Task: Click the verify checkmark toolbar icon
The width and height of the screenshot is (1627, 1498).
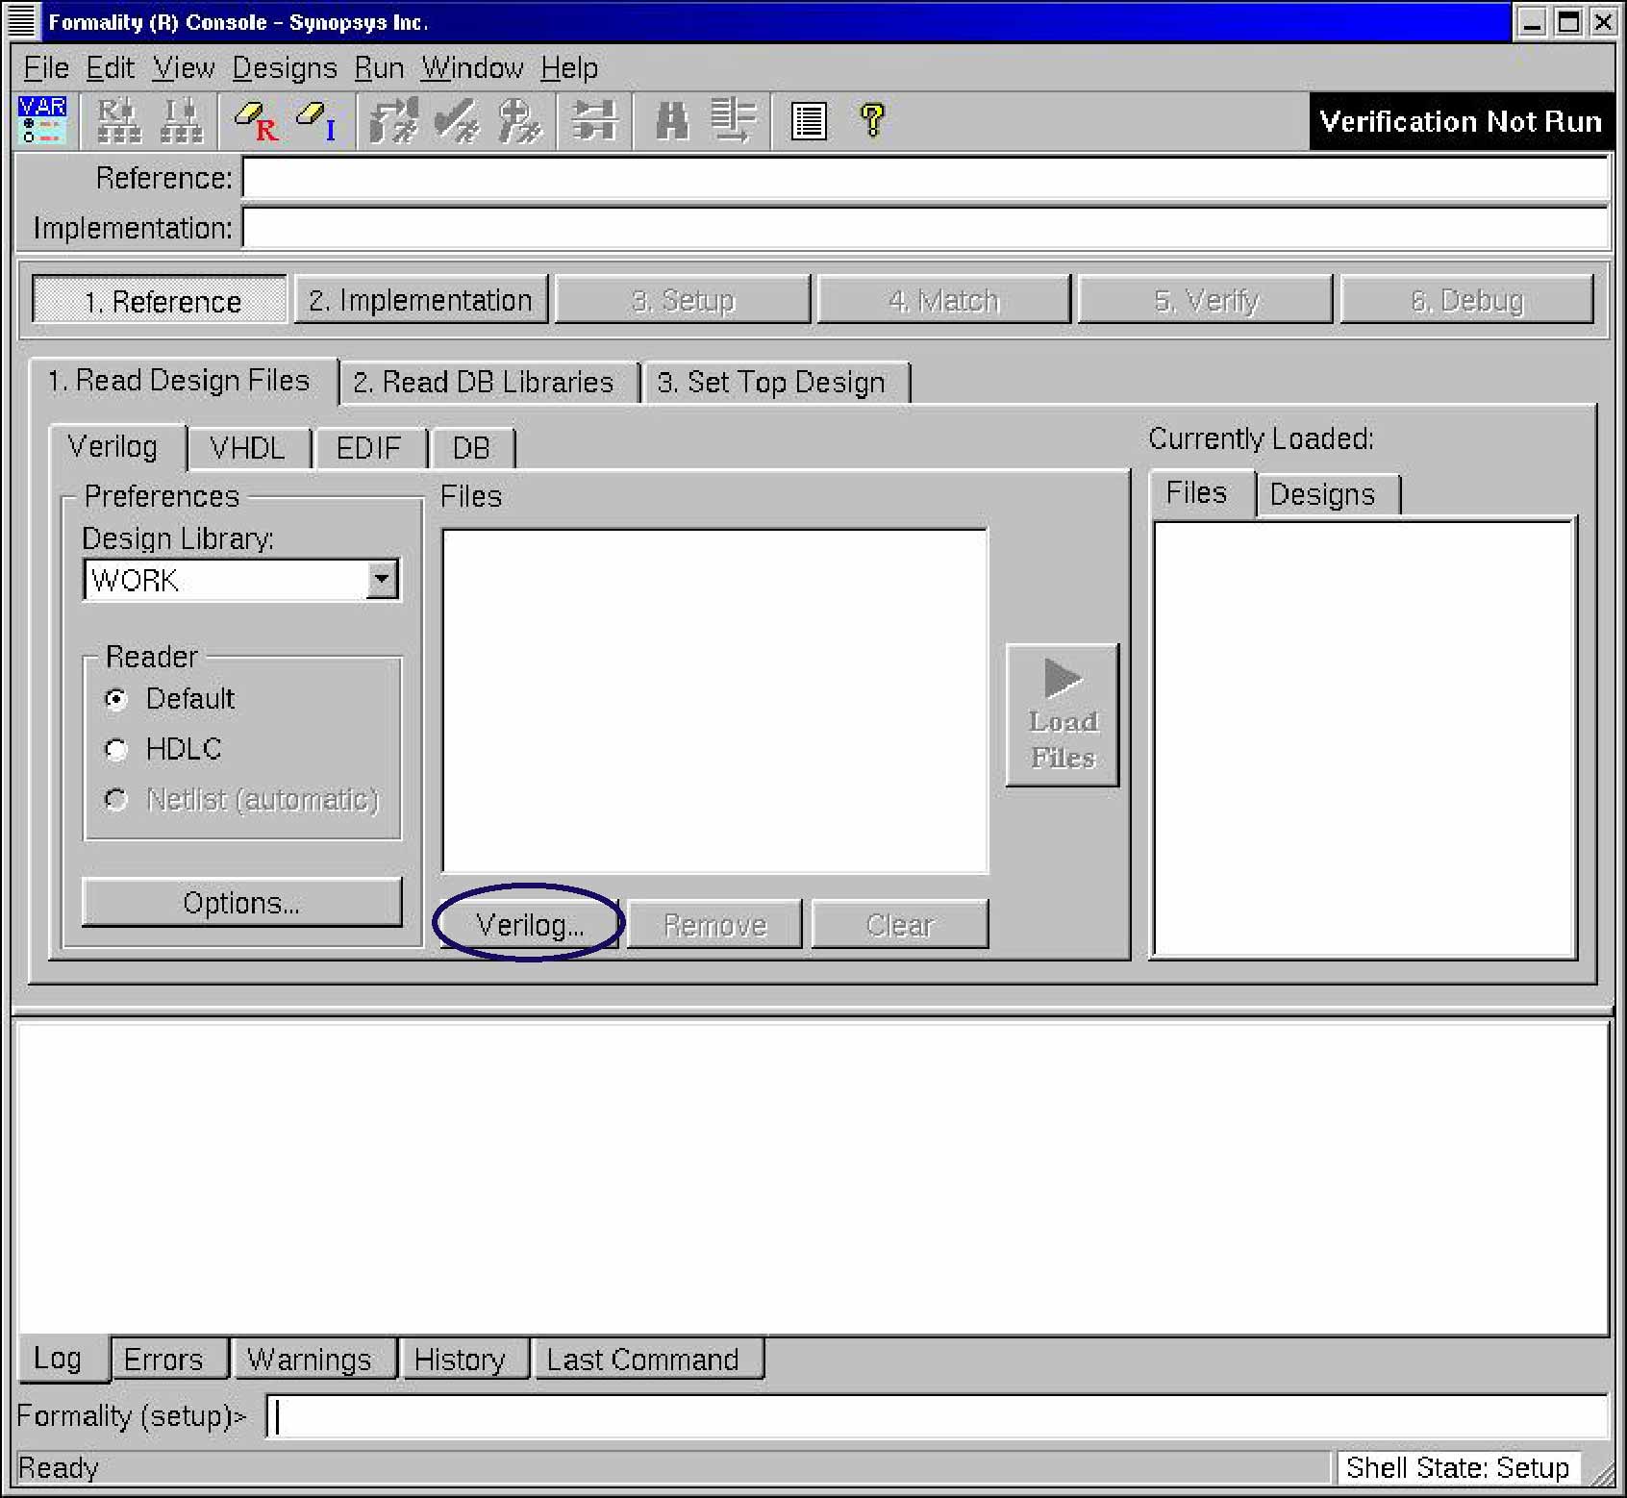Action: click(457, 120)
